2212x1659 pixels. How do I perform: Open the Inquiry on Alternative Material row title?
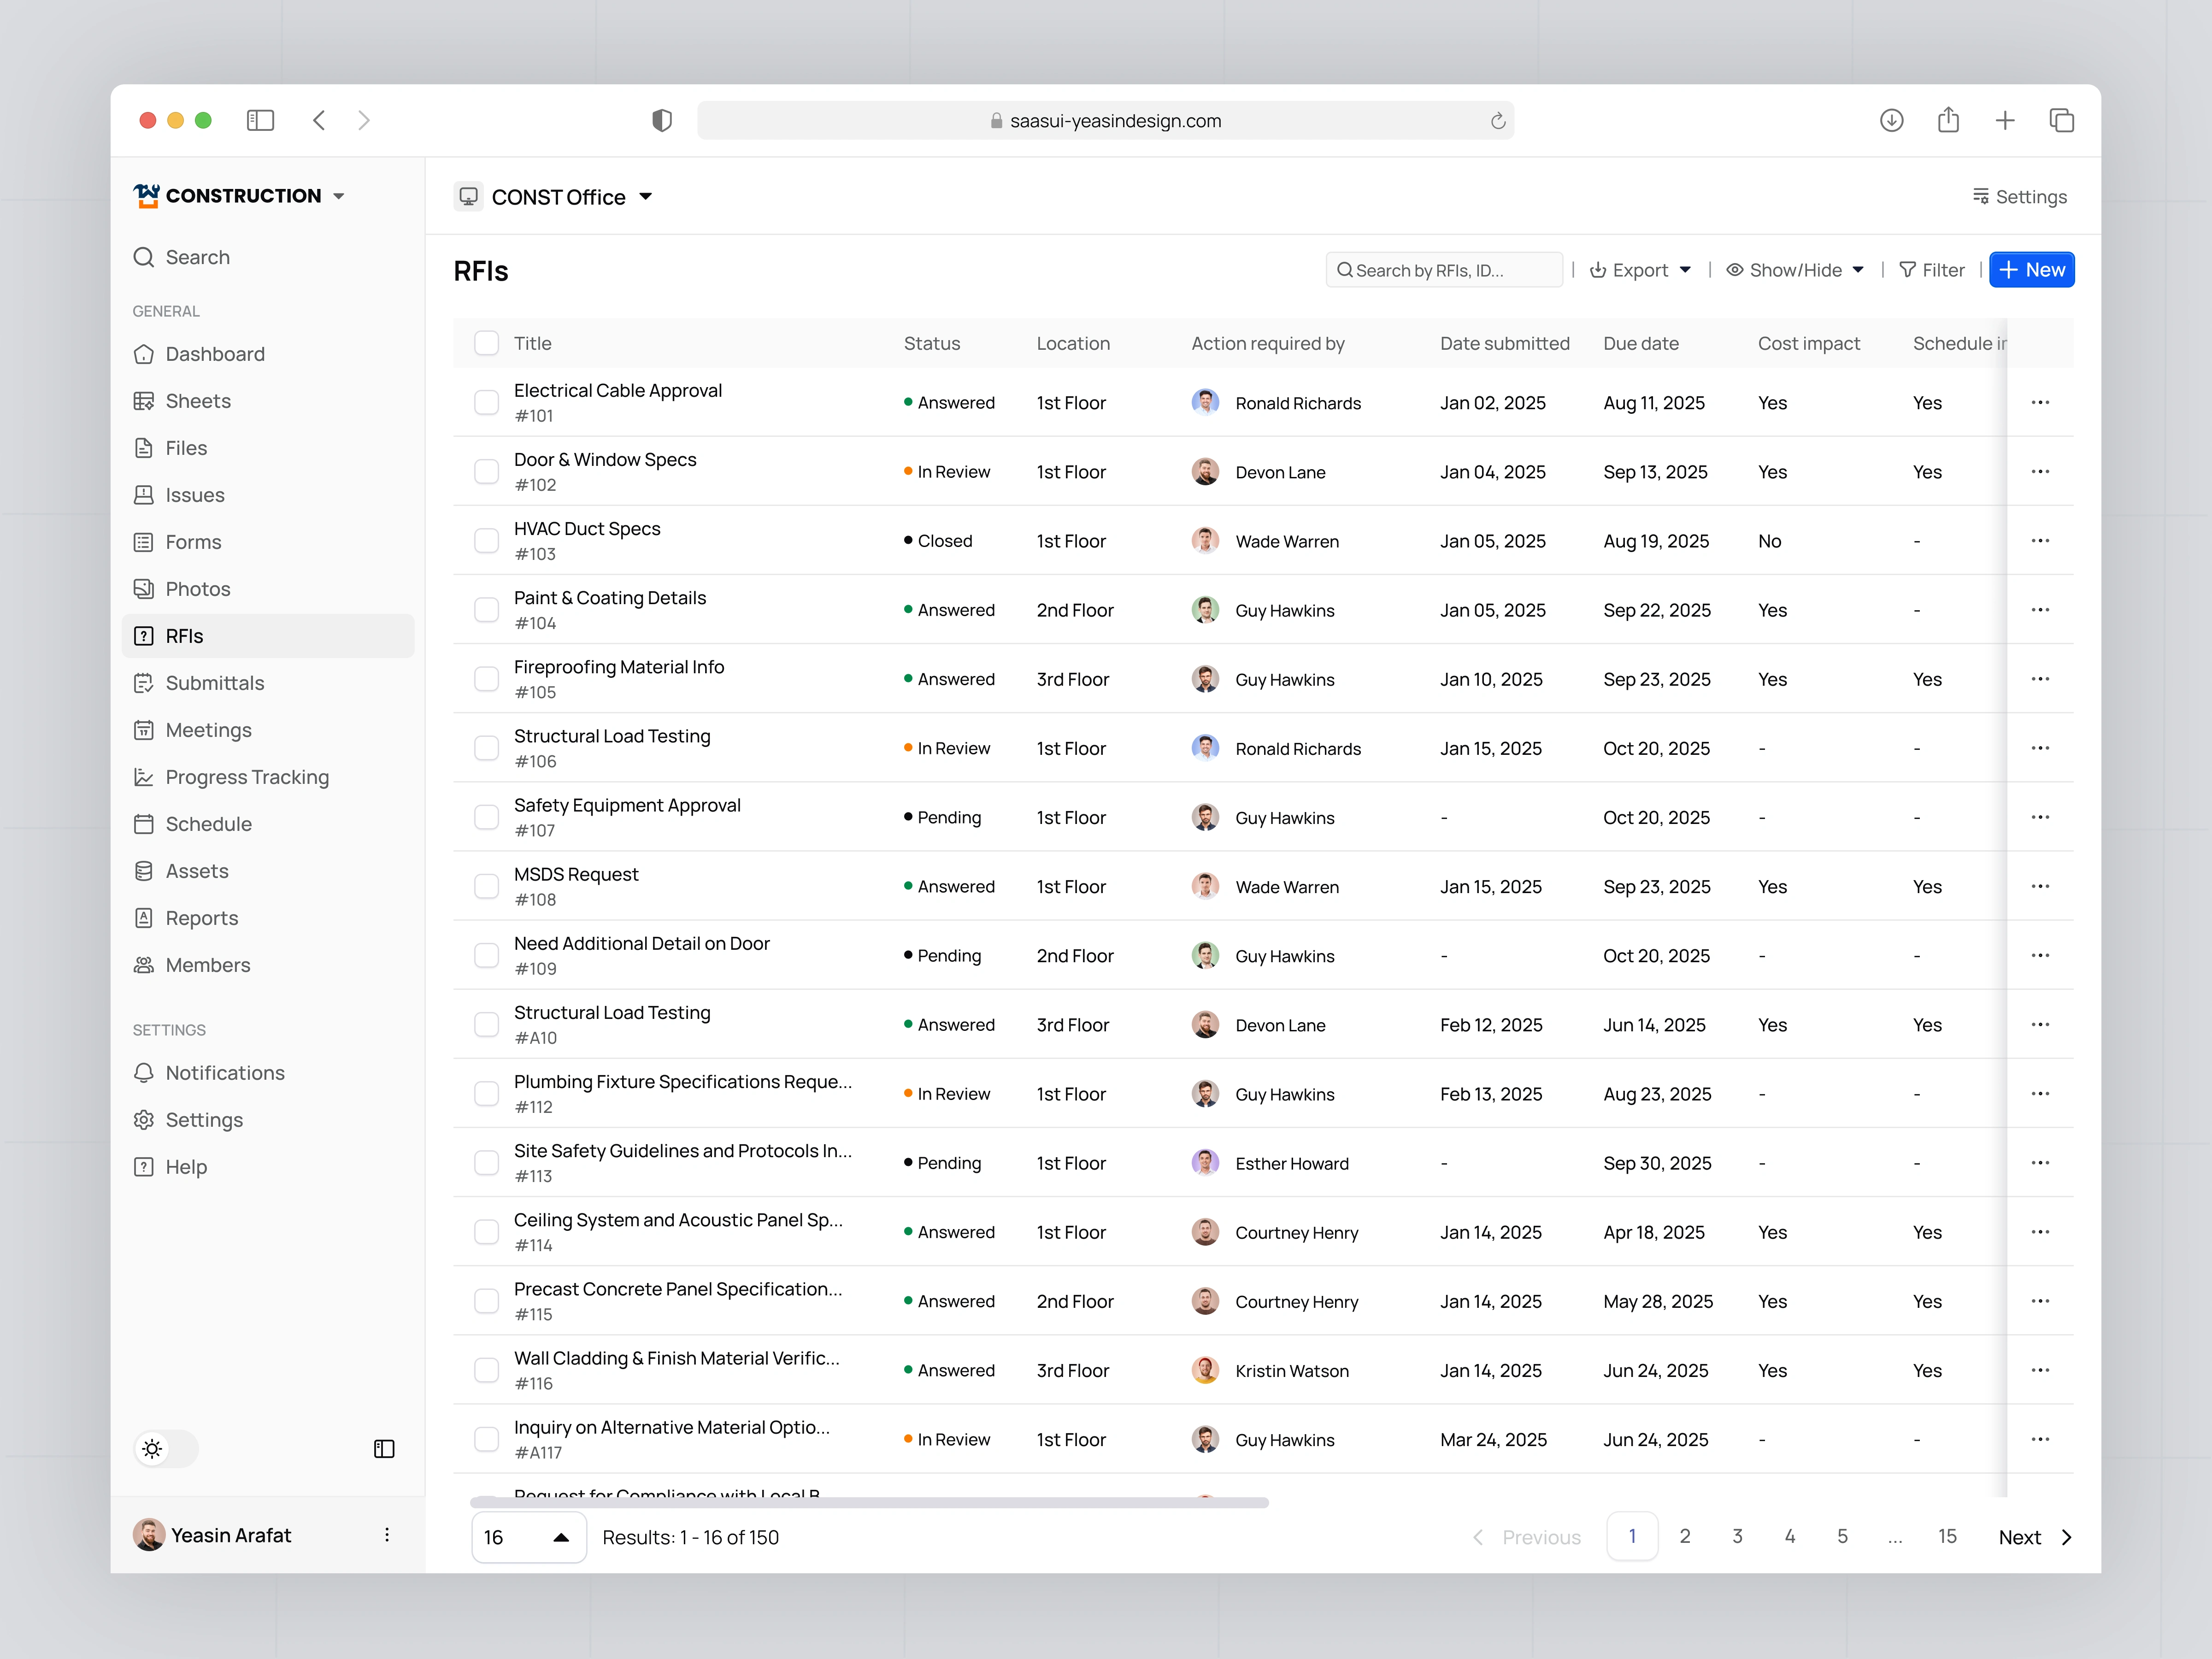tap(672, 1427)
